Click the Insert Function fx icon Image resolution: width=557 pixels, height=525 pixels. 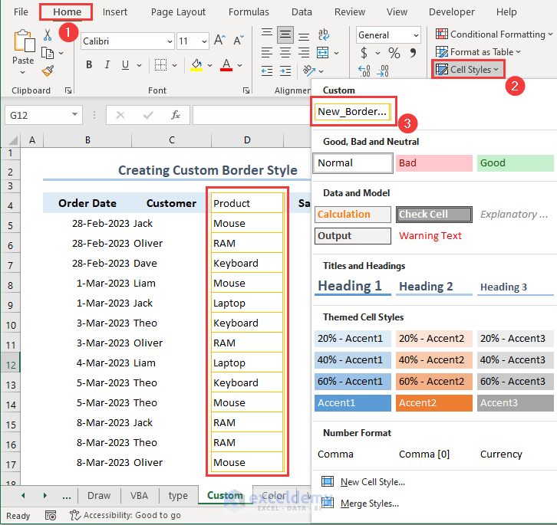(176, 115)
